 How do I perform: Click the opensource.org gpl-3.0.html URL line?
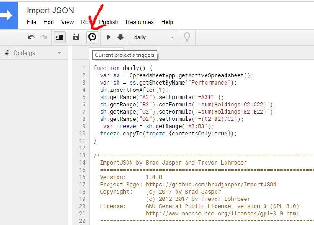222,213
